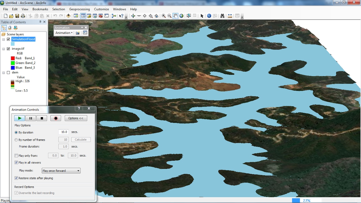Screen dimensions: 361x203
Task: Open the Play mode dropdown
Action: click(x=61, y=171)
